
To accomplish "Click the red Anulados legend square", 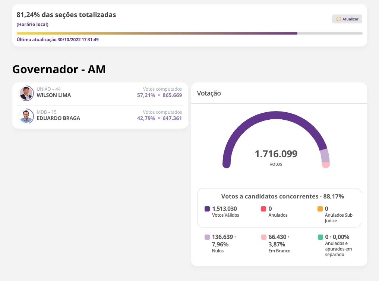I will coord(263,209).
